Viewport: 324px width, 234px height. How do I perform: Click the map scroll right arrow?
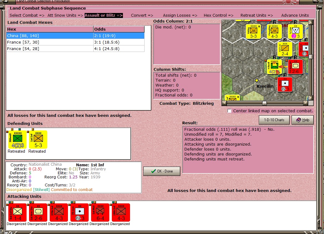pos(306,103)
